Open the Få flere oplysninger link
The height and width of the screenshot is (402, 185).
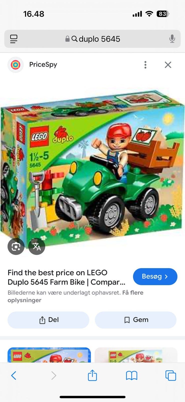tap(75, 296)
